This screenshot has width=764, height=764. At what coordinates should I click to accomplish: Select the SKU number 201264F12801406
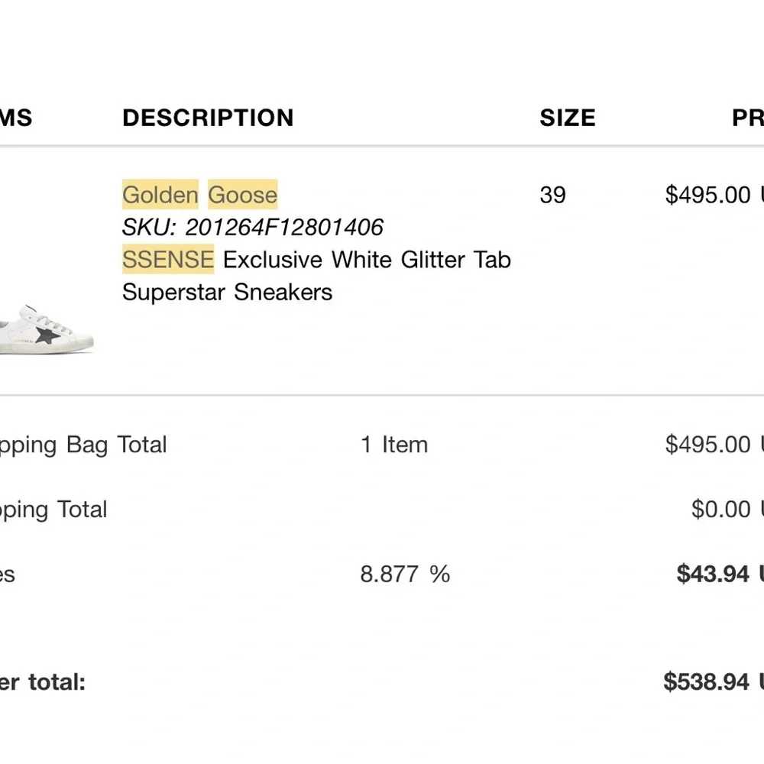click(284, 227)
